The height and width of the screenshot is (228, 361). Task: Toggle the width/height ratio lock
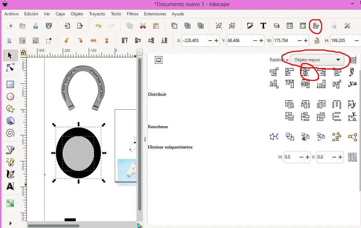tap(317, 41)
